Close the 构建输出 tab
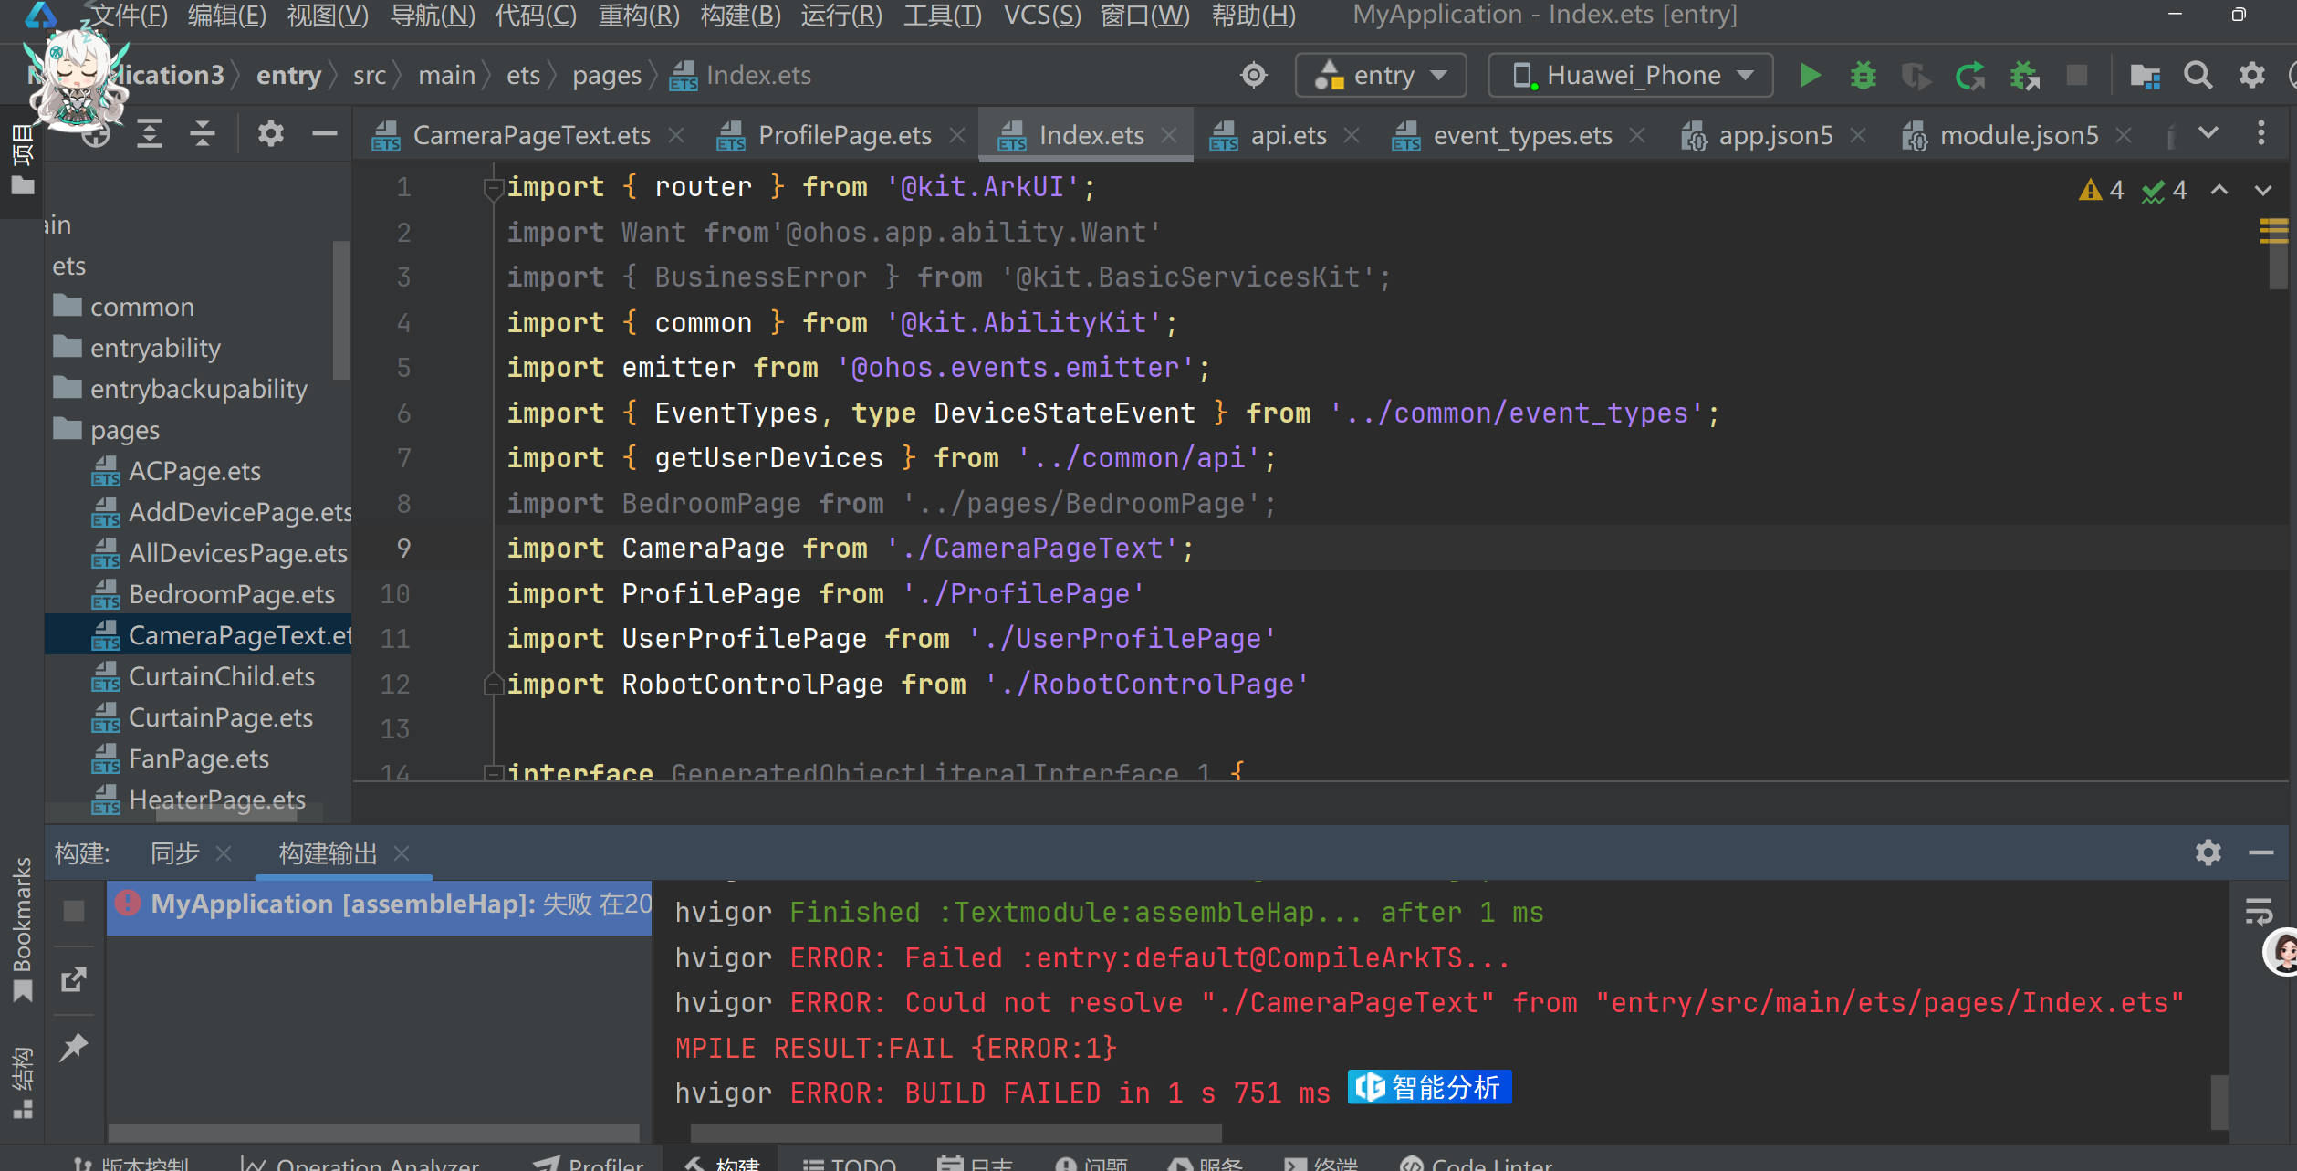2297x1171 pixels. [401, 853]
